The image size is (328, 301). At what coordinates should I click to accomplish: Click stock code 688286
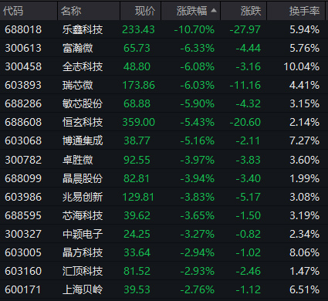click(x=23, y=103)
